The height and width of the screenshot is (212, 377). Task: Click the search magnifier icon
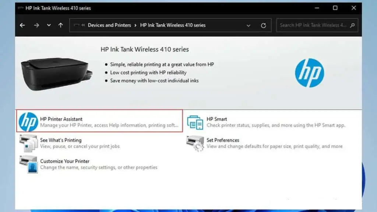point(352,25)
